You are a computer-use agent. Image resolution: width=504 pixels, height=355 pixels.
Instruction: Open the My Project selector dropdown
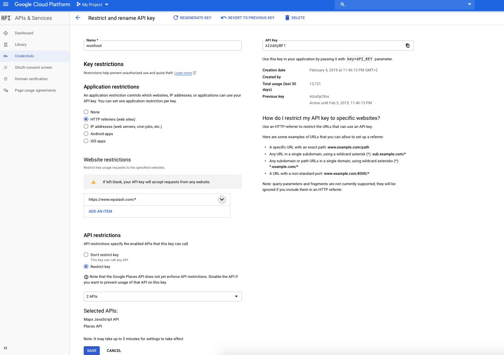coord(92,5)
